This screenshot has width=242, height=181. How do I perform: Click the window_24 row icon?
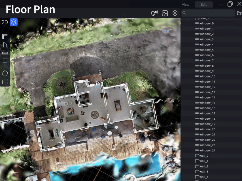197,150
